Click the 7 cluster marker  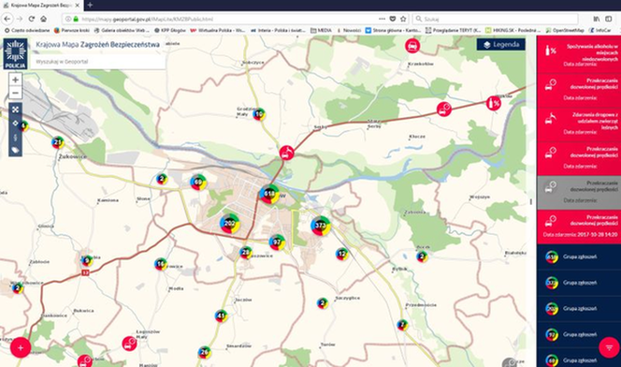[x=402, y=325]
